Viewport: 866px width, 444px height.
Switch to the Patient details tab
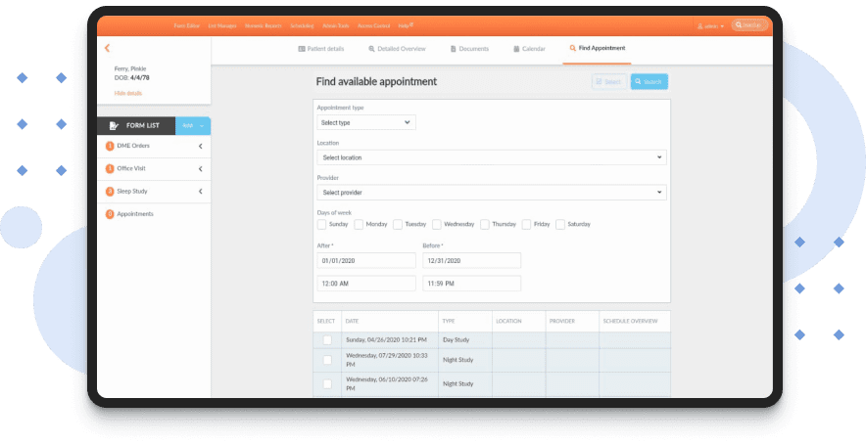(x=321, y=49)
